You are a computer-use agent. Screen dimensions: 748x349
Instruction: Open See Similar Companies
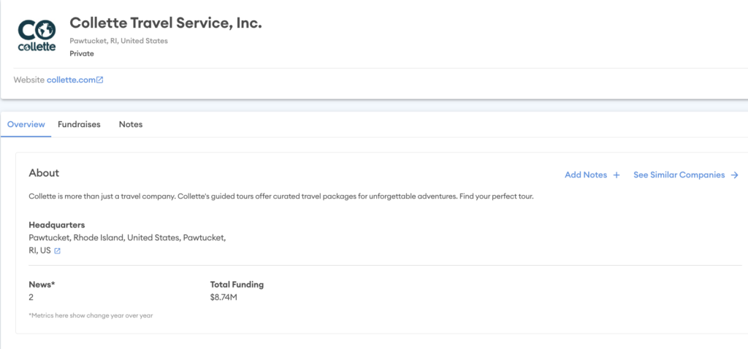pyautogui.click(x=679, y=175)
